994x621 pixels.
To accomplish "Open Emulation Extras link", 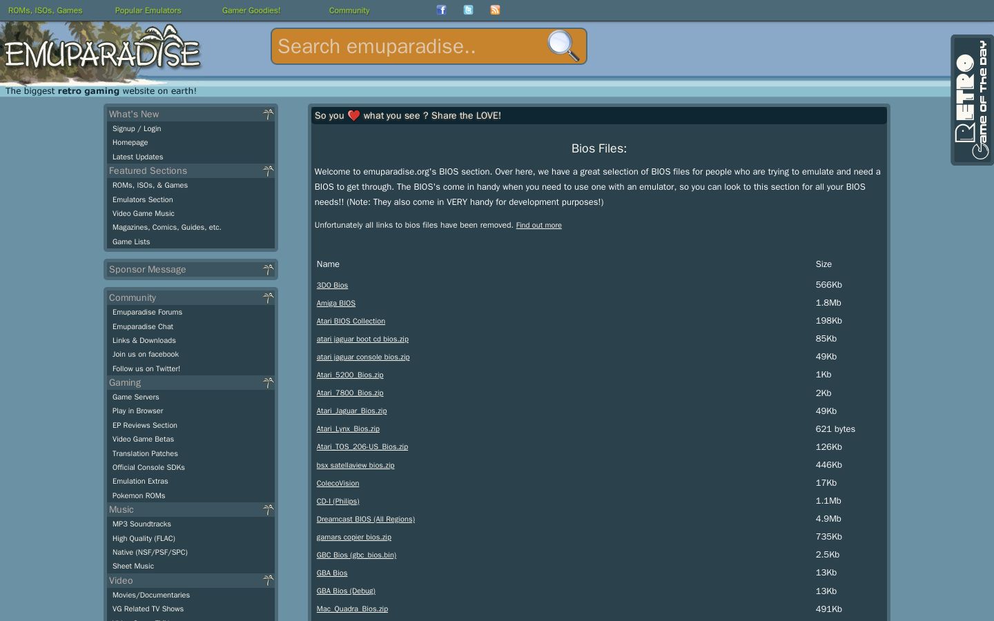I will [140, 481].
